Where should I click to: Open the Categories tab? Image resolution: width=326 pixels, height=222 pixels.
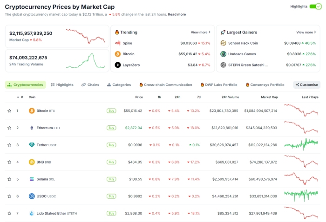[x=119, y=85]
